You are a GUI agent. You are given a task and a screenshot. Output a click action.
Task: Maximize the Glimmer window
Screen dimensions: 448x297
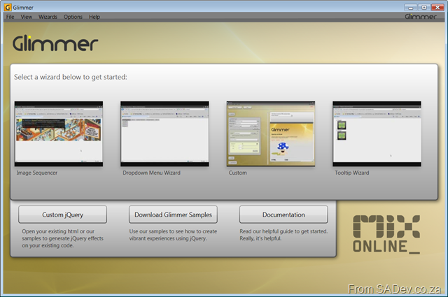pyautogui.click(x=424, y=8)
